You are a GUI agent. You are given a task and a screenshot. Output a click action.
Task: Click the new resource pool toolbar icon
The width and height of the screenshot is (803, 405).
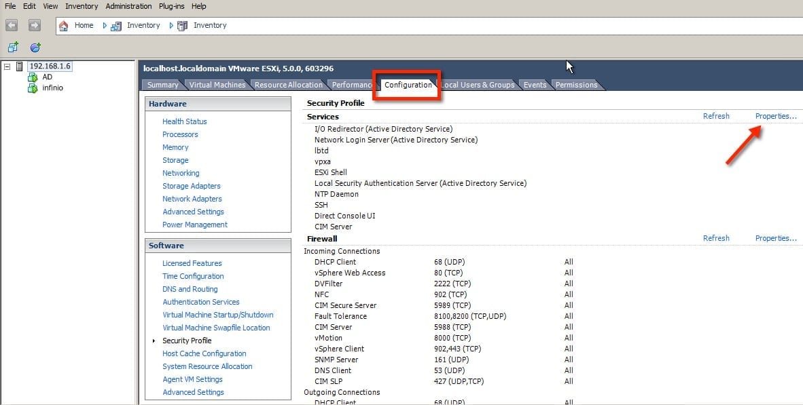pos(35,47)
